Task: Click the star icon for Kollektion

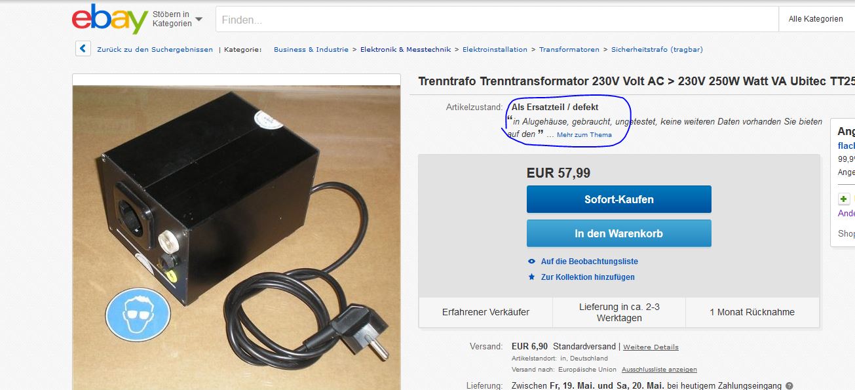Action: (x=532, y=277)
